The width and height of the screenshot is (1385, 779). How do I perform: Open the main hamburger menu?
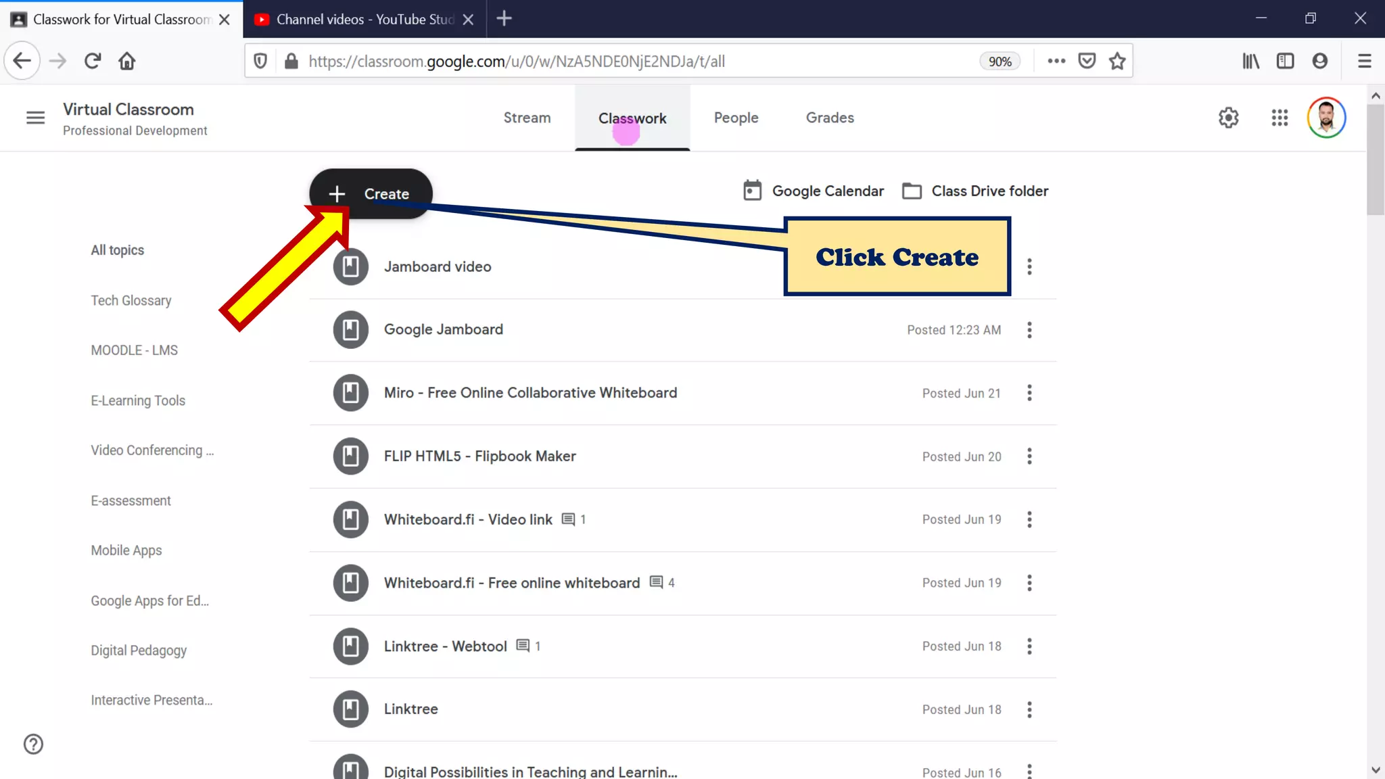coord(35,118)
